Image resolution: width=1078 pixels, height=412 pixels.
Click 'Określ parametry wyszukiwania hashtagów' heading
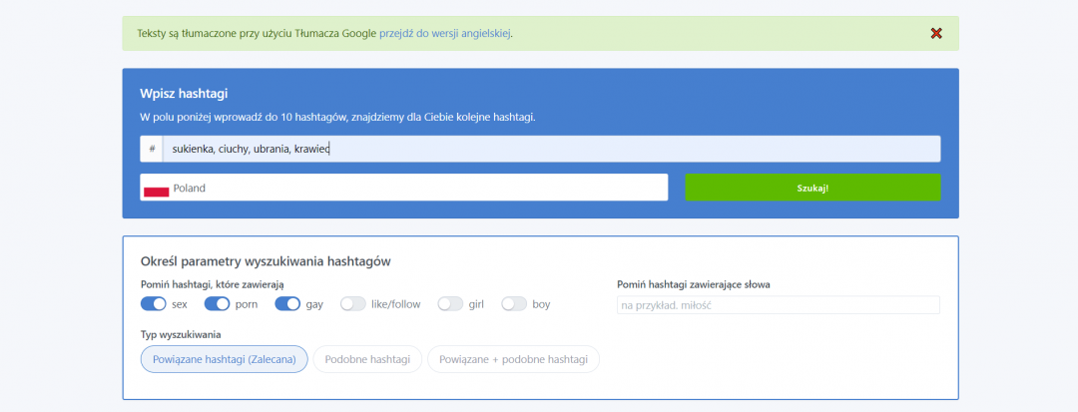(266, 261)
